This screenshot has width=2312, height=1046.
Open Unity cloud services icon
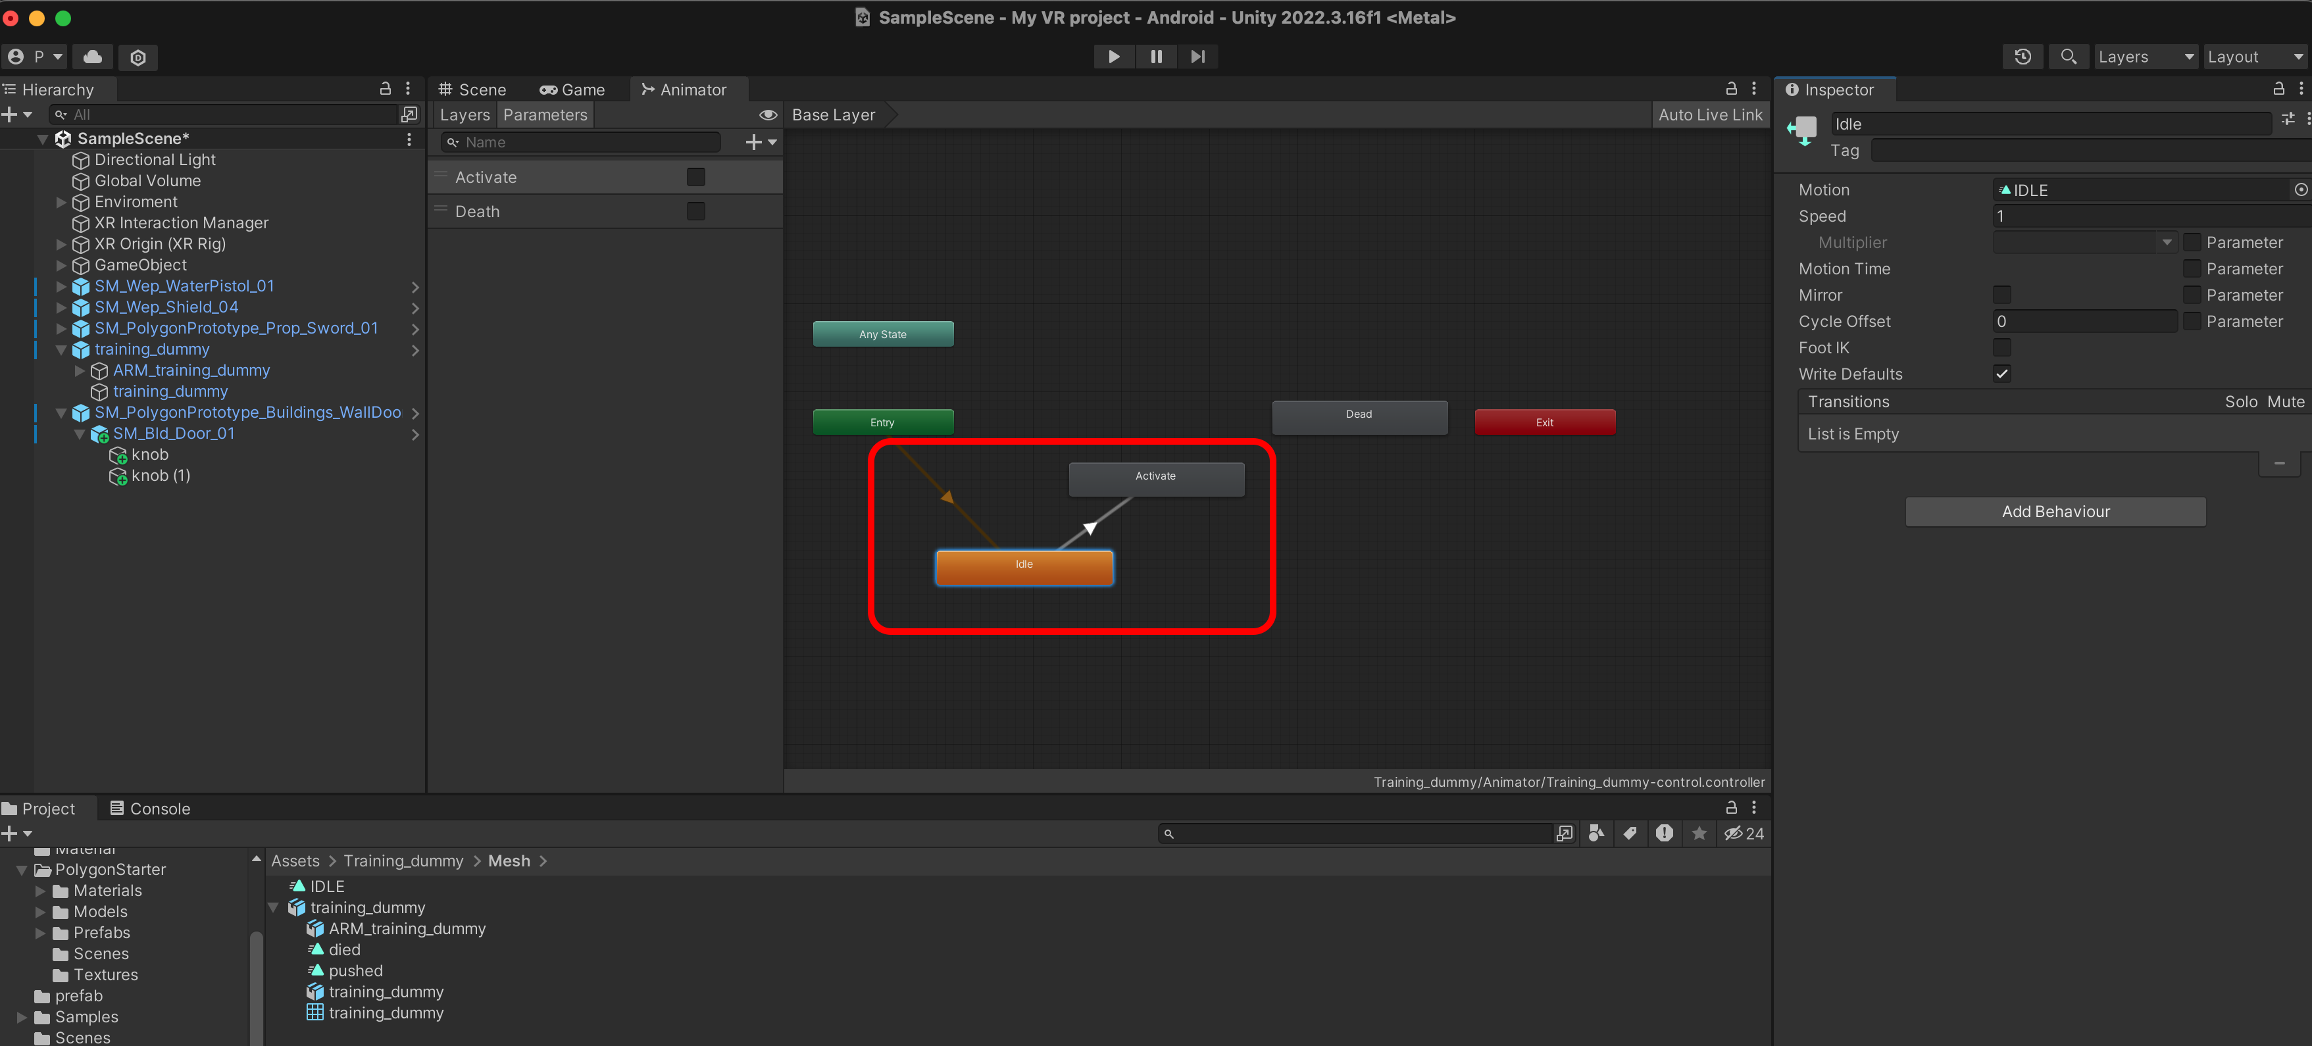pos(93,57)
